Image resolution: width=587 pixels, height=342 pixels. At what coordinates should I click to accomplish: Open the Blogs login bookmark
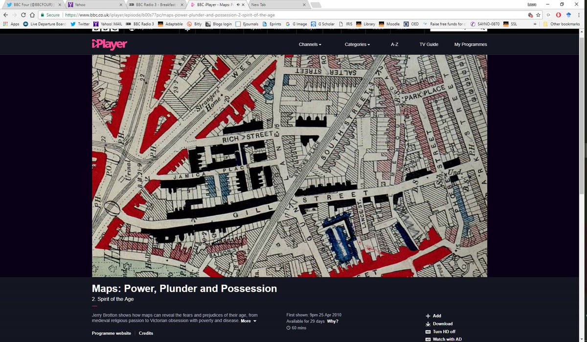click(x=219, y=23)
